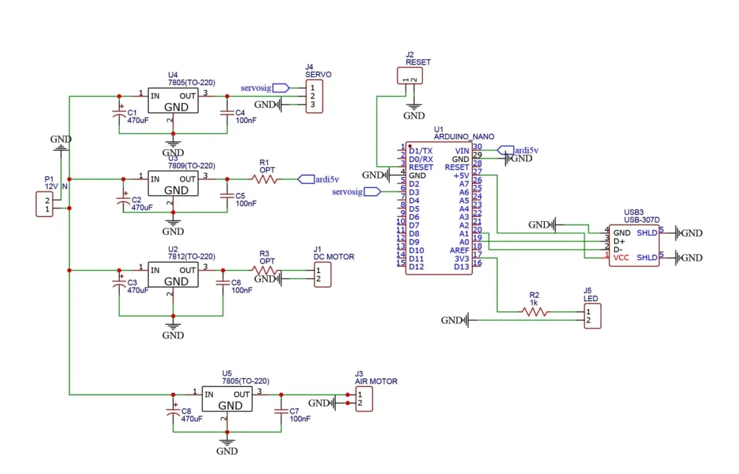The image size is (739, 474).
Task: Click the 'AREF' pin label
Action: coord(459,251)
